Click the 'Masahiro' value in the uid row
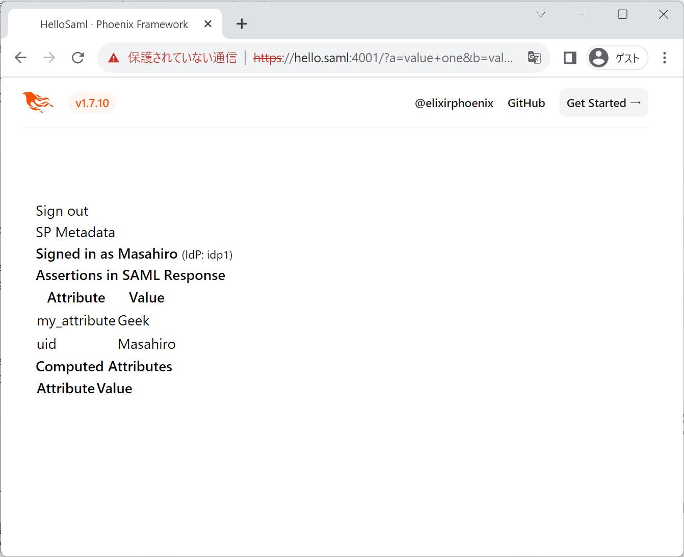Image resolution: width=684 pixels, height=557 pixels. 147,344
